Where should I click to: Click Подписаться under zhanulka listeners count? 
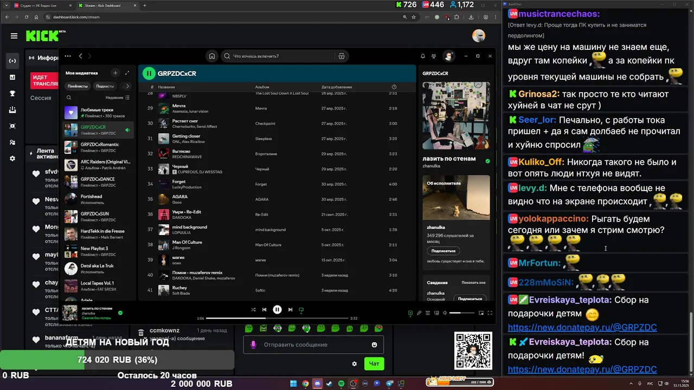click(x=443, y=251)
